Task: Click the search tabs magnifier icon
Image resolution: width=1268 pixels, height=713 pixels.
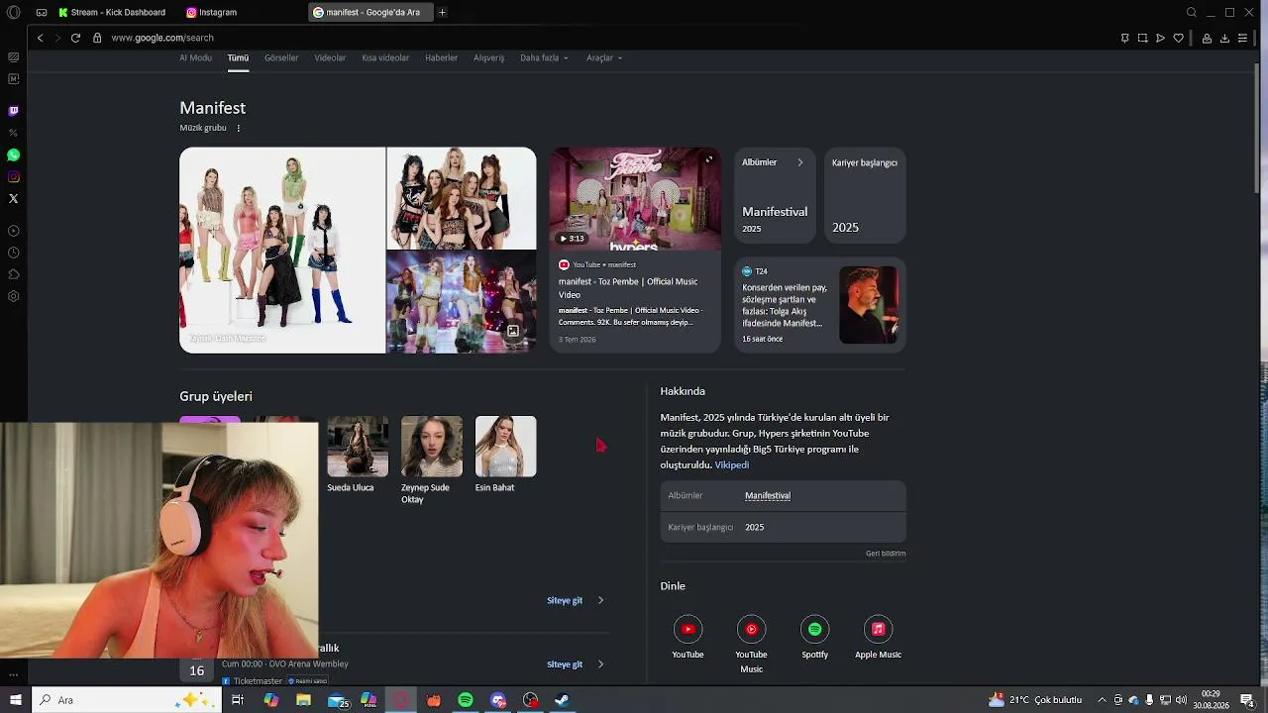Action: click(x=1192, y=13)
